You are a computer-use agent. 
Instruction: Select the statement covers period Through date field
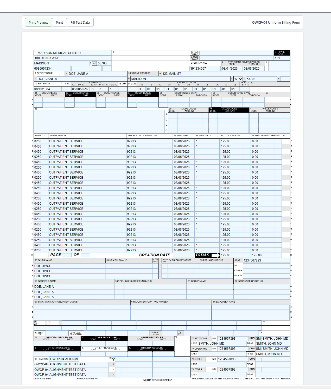tap(254, 69)
